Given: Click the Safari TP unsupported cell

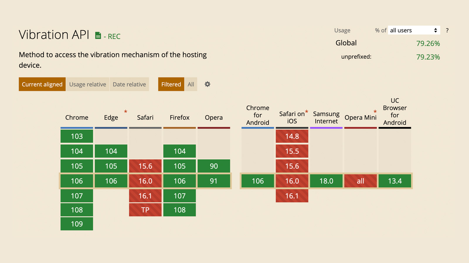Looking at the screenshot, I should (145, 210).
